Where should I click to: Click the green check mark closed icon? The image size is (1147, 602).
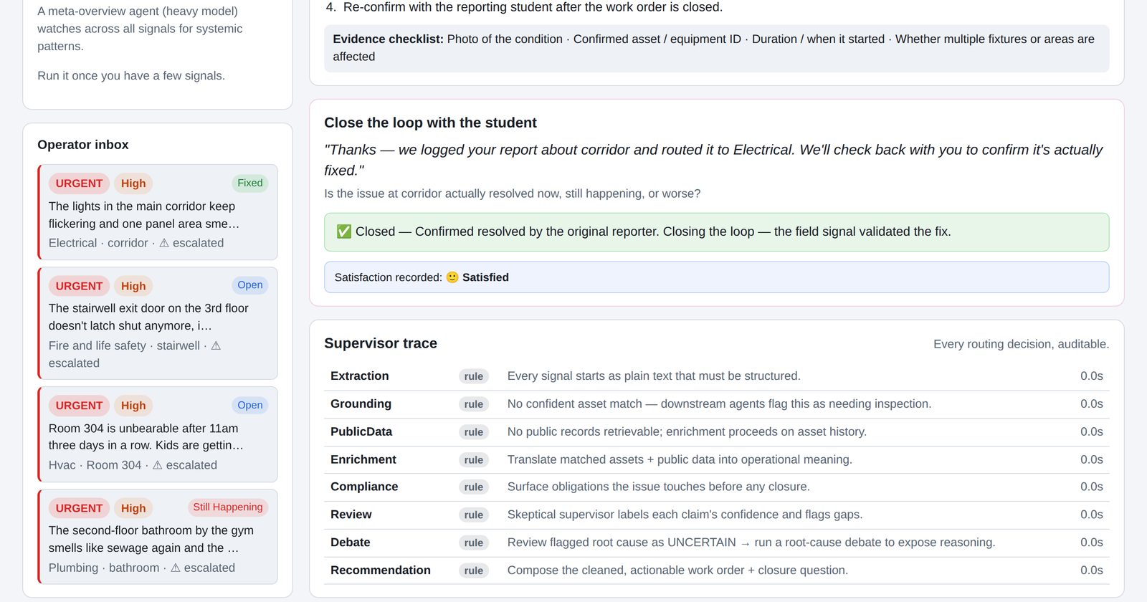(x=344, y=231)
